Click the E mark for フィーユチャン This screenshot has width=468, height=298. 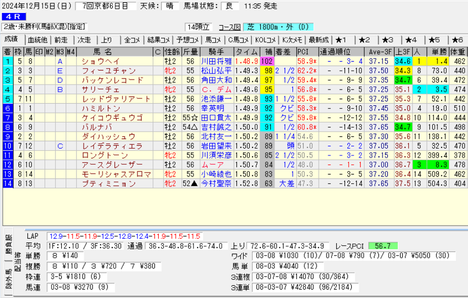pyautogui.click(x=59, y=71)
